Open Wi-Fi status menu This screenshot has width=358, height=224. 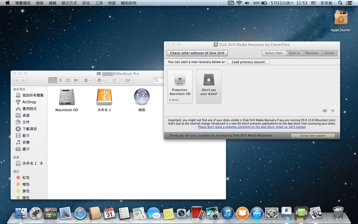(x=239, y=3)
